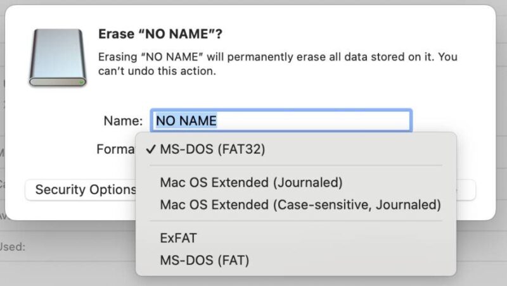Click the highlighted NO NAME text
This screenshot has height=286, width=507.
[186, 120]
